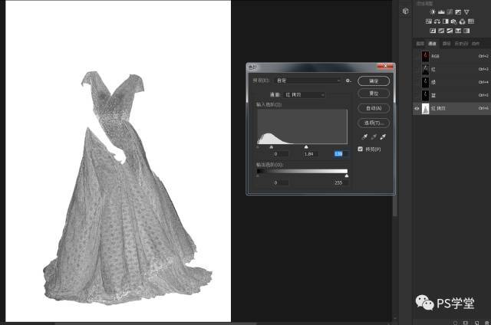Show the RGB channel visibility box

point(417,56)
